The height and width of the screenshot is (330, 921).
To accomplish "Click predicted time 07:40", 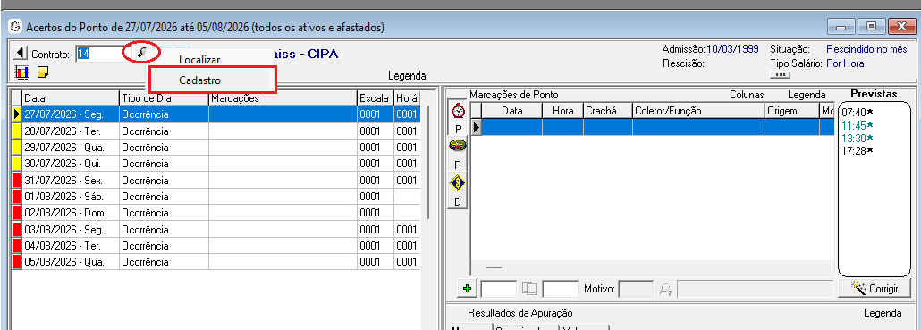I will coord(858,112).
